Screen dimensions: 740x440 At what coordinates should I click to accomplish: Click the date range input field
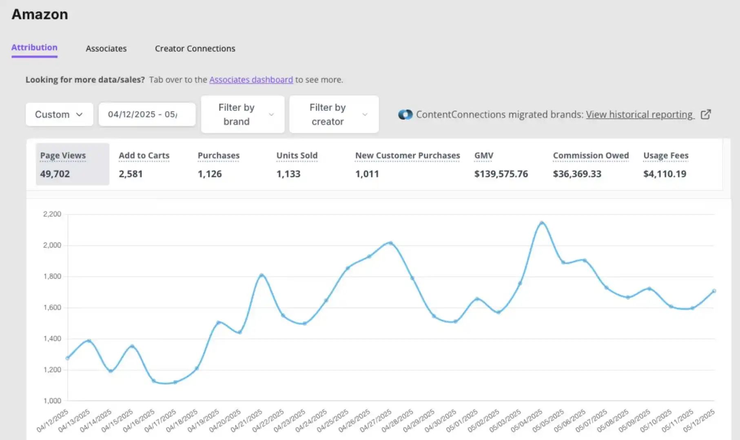click(147, 114)
